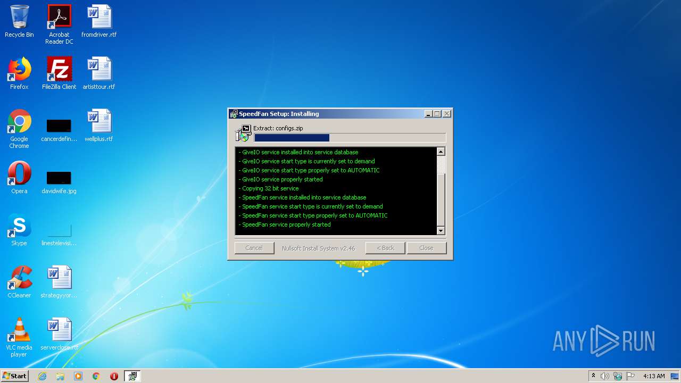681x383 pixels.
Task: Open the clock showing 4:13 AM
Action: [x=653, y=376]
